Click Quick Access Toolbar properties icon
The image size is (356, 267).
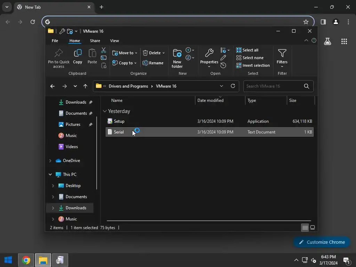coord(62,31)
